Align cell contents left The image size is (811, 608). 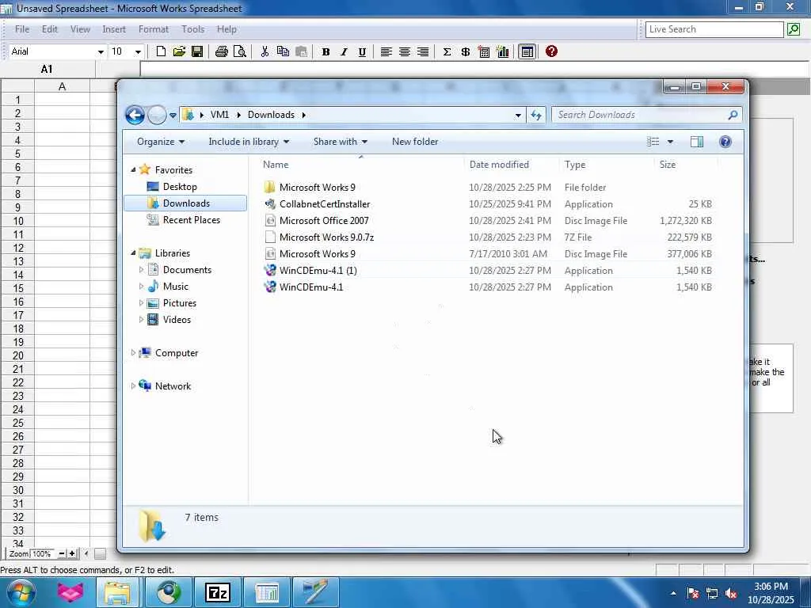click(386, 51)
